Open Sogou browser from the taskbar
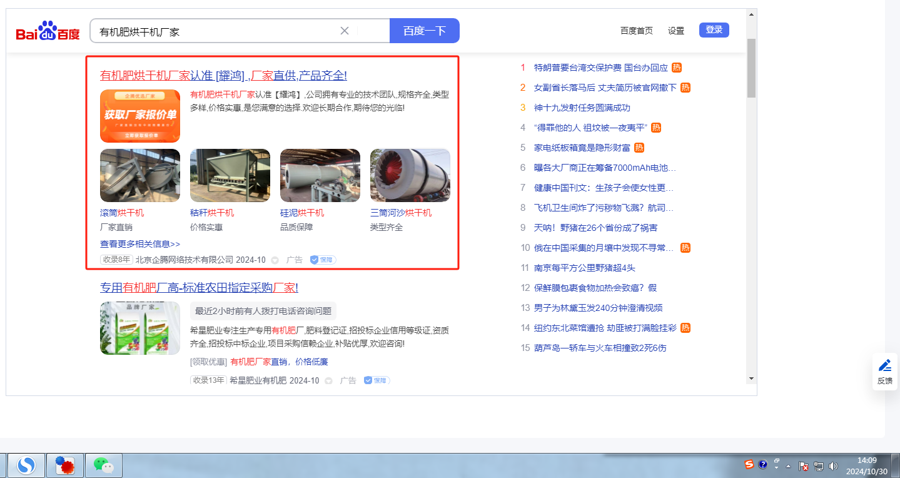This screenshot has height=478, width=900. [26, 465]
